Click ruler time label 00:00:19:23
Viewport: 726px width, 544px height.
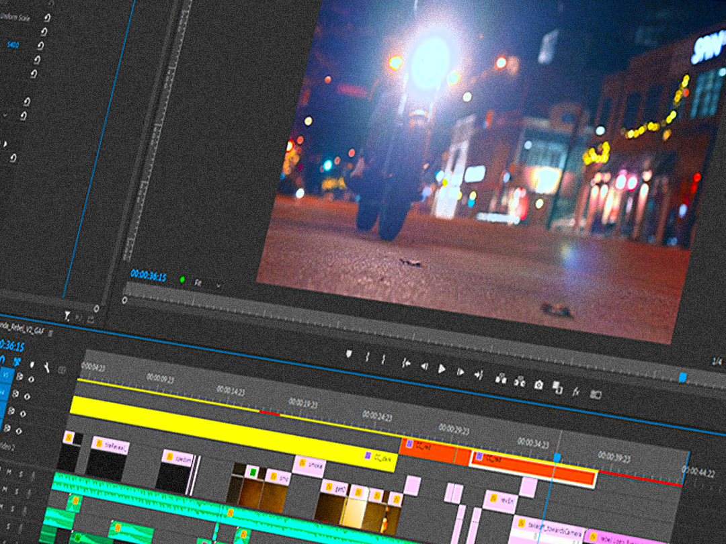point(303,402)
